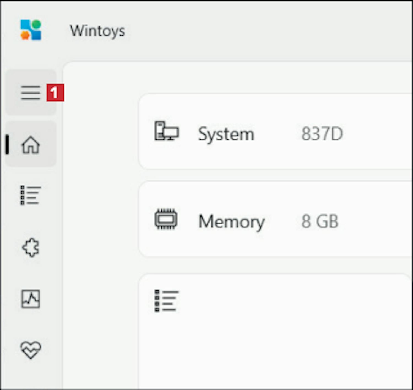This screenshot has width=413, height=390.
Task: Click empty title bar area right of Wintoys
Action: (262, 30)
